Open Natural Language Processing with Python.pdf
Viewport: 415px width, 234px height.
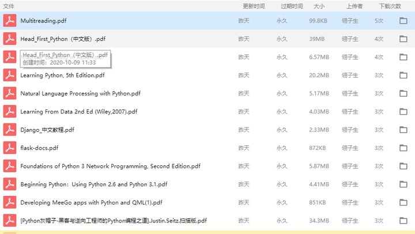[80, 93]
